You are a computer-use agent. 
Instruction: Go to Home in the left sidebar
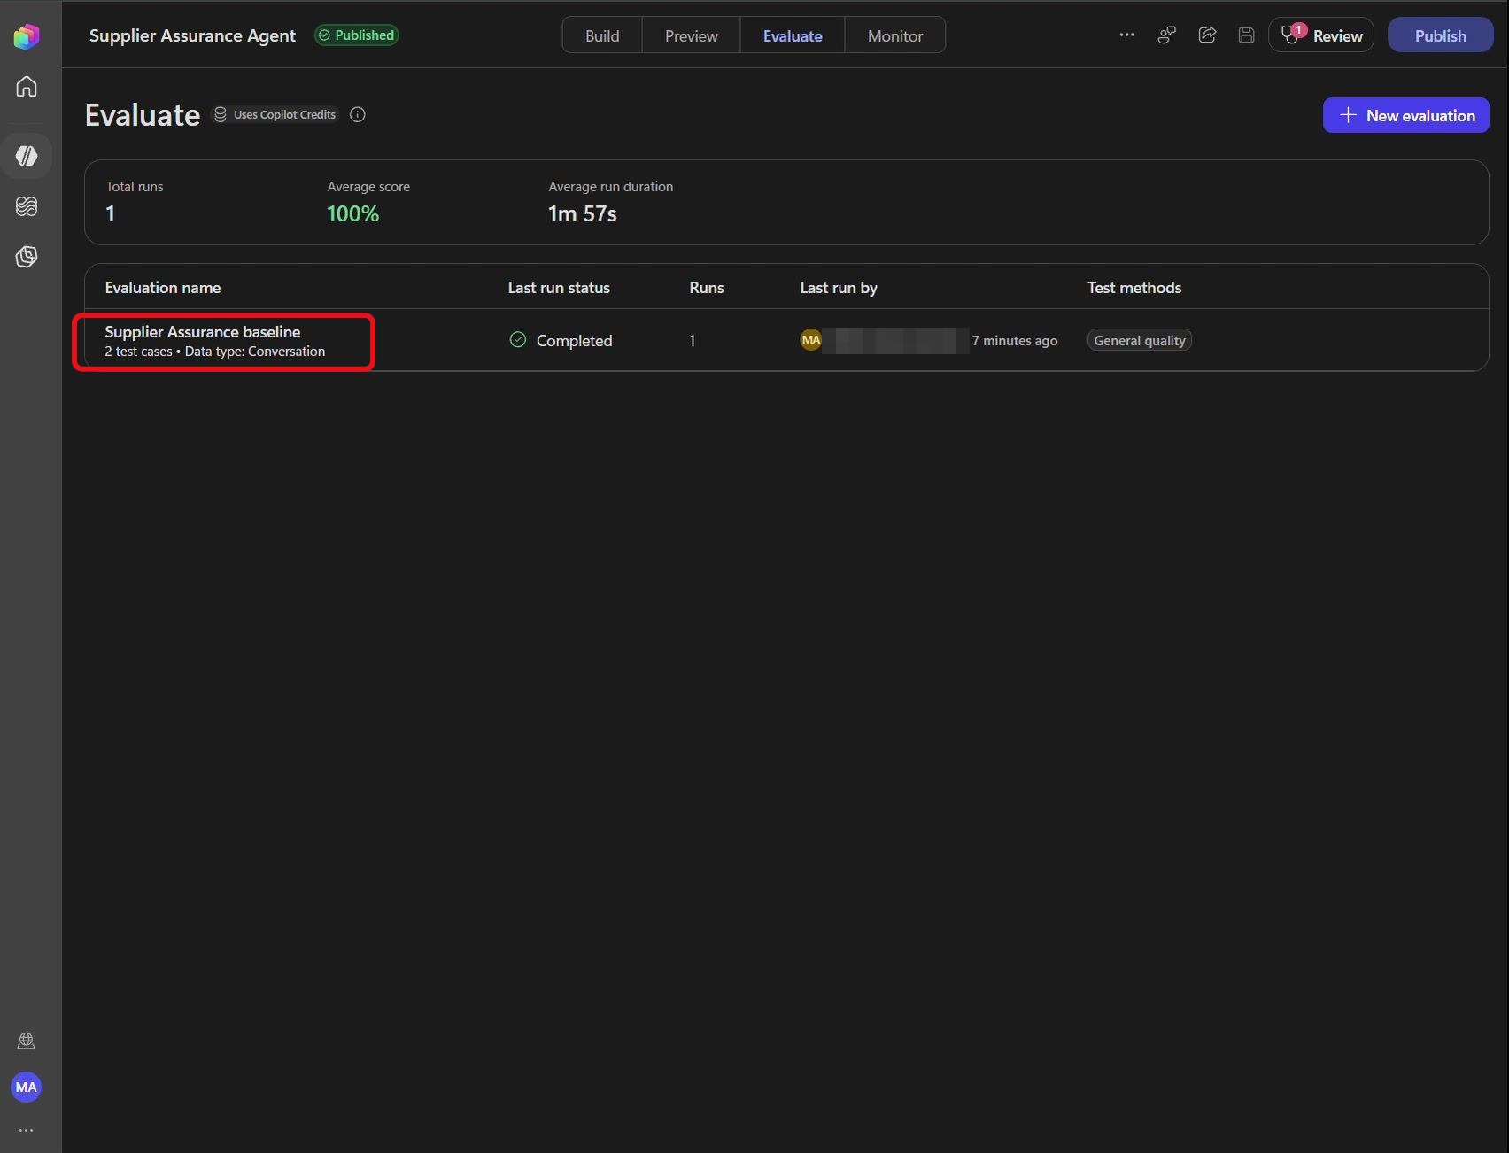click(x=27, y=86)
